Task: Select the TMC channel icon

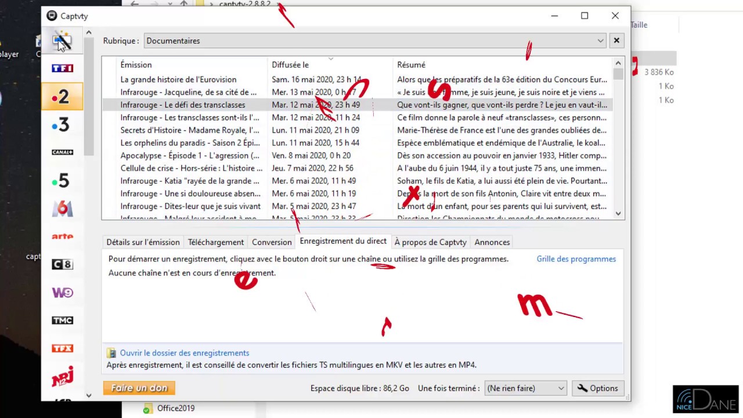Action: (x=62, y=320)
